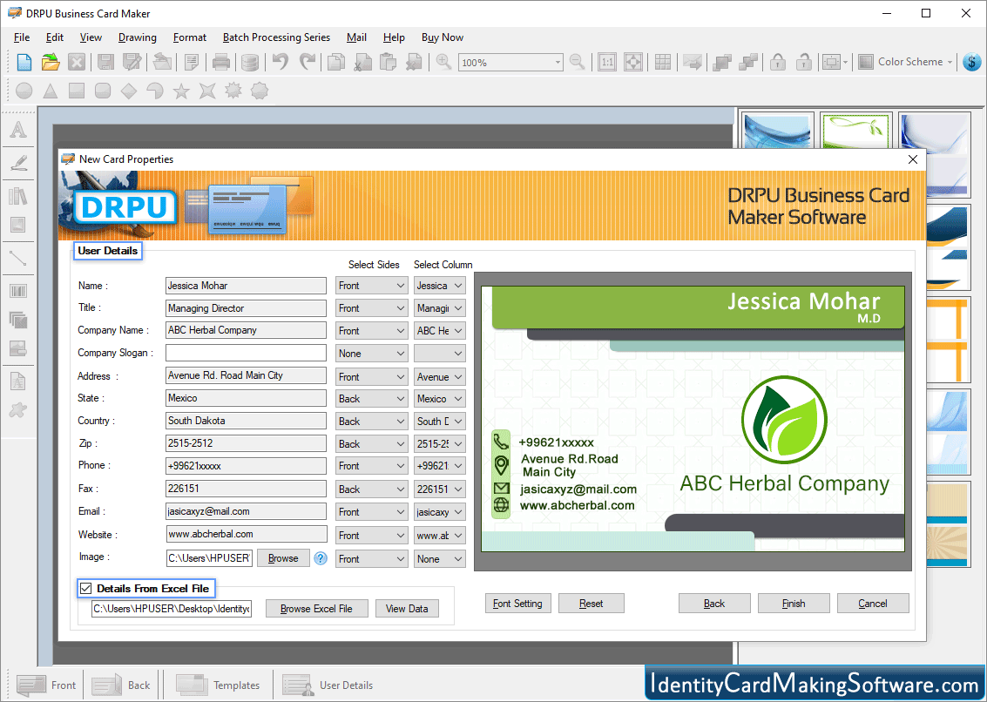Click the empty Company Slogan field
The width and height of the screenshot is (987, 702).
[246, 354]
